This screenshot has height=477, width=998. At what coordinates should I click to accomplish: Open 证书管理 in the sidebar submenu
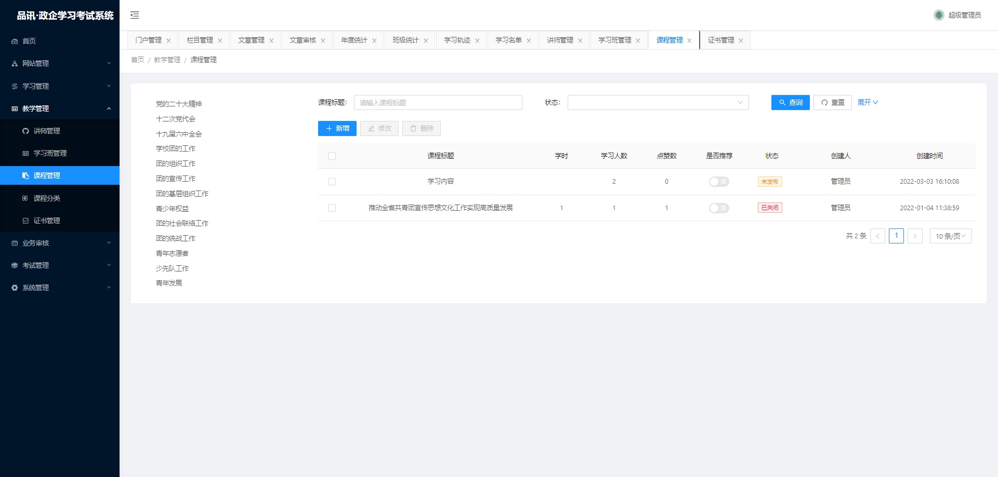(60, 221)
